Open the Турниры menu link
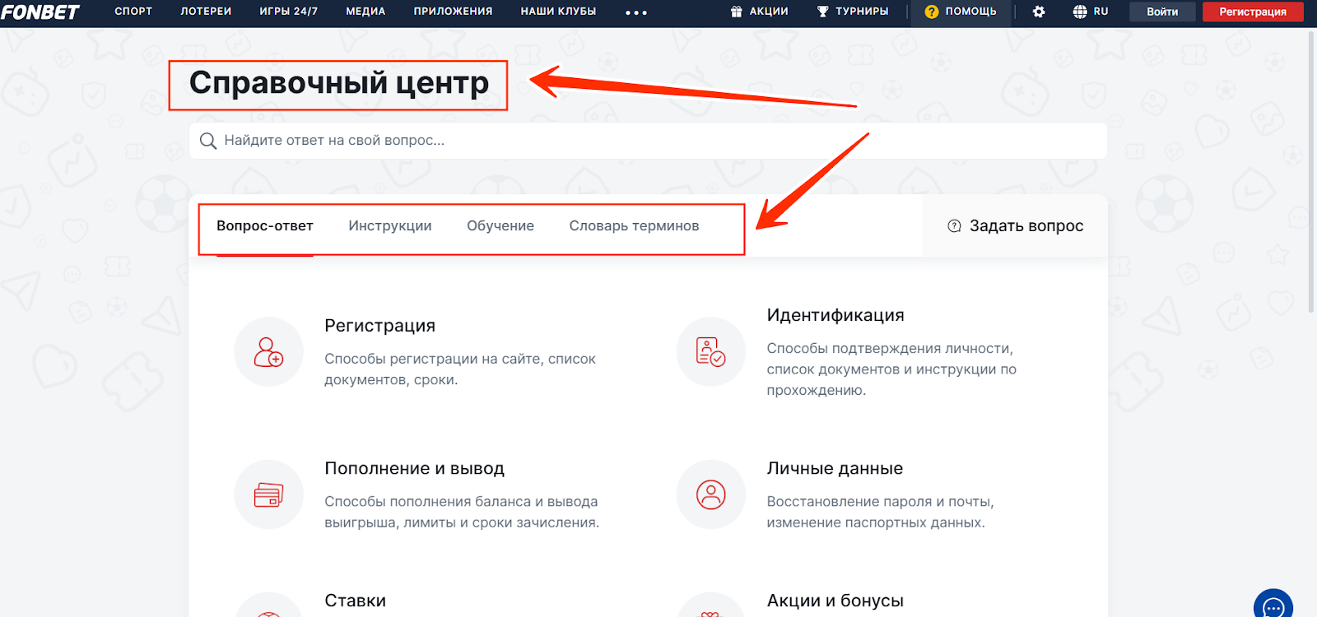 pyautogui.click(x=862, y=12)
